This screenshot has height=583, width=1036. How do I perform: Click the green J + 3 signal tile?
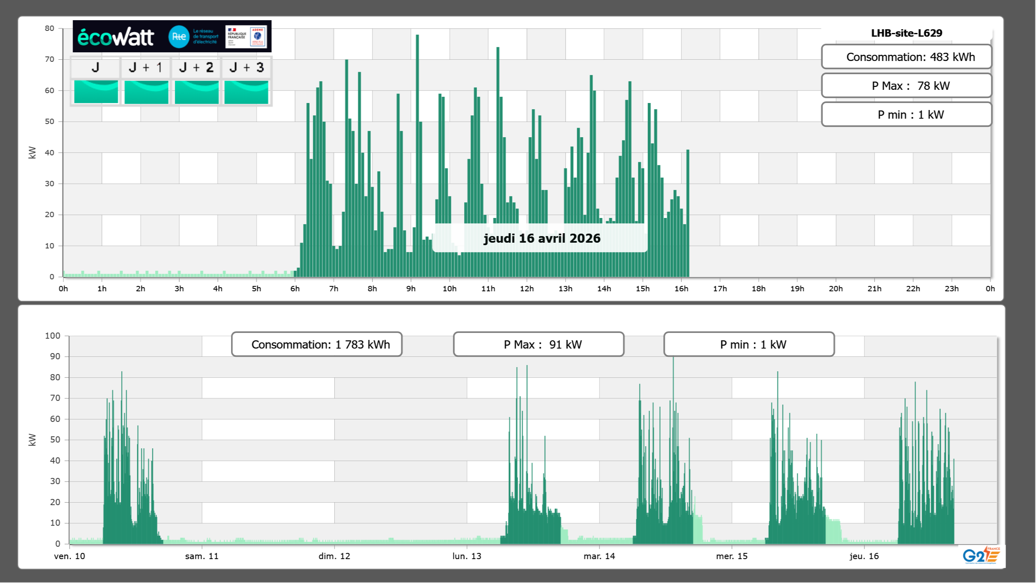[246, 92]
